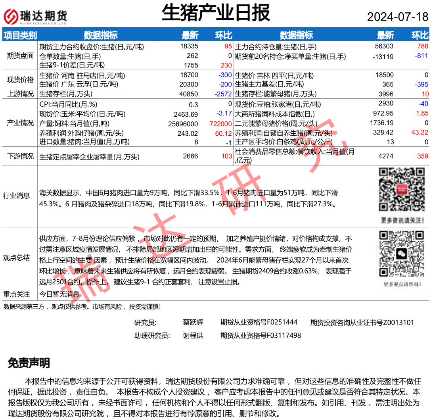The height and width of the screenshot is (419, 431).
Task: Click the WeChat QR code in 观点总结 row
Action: click(402, 254)
